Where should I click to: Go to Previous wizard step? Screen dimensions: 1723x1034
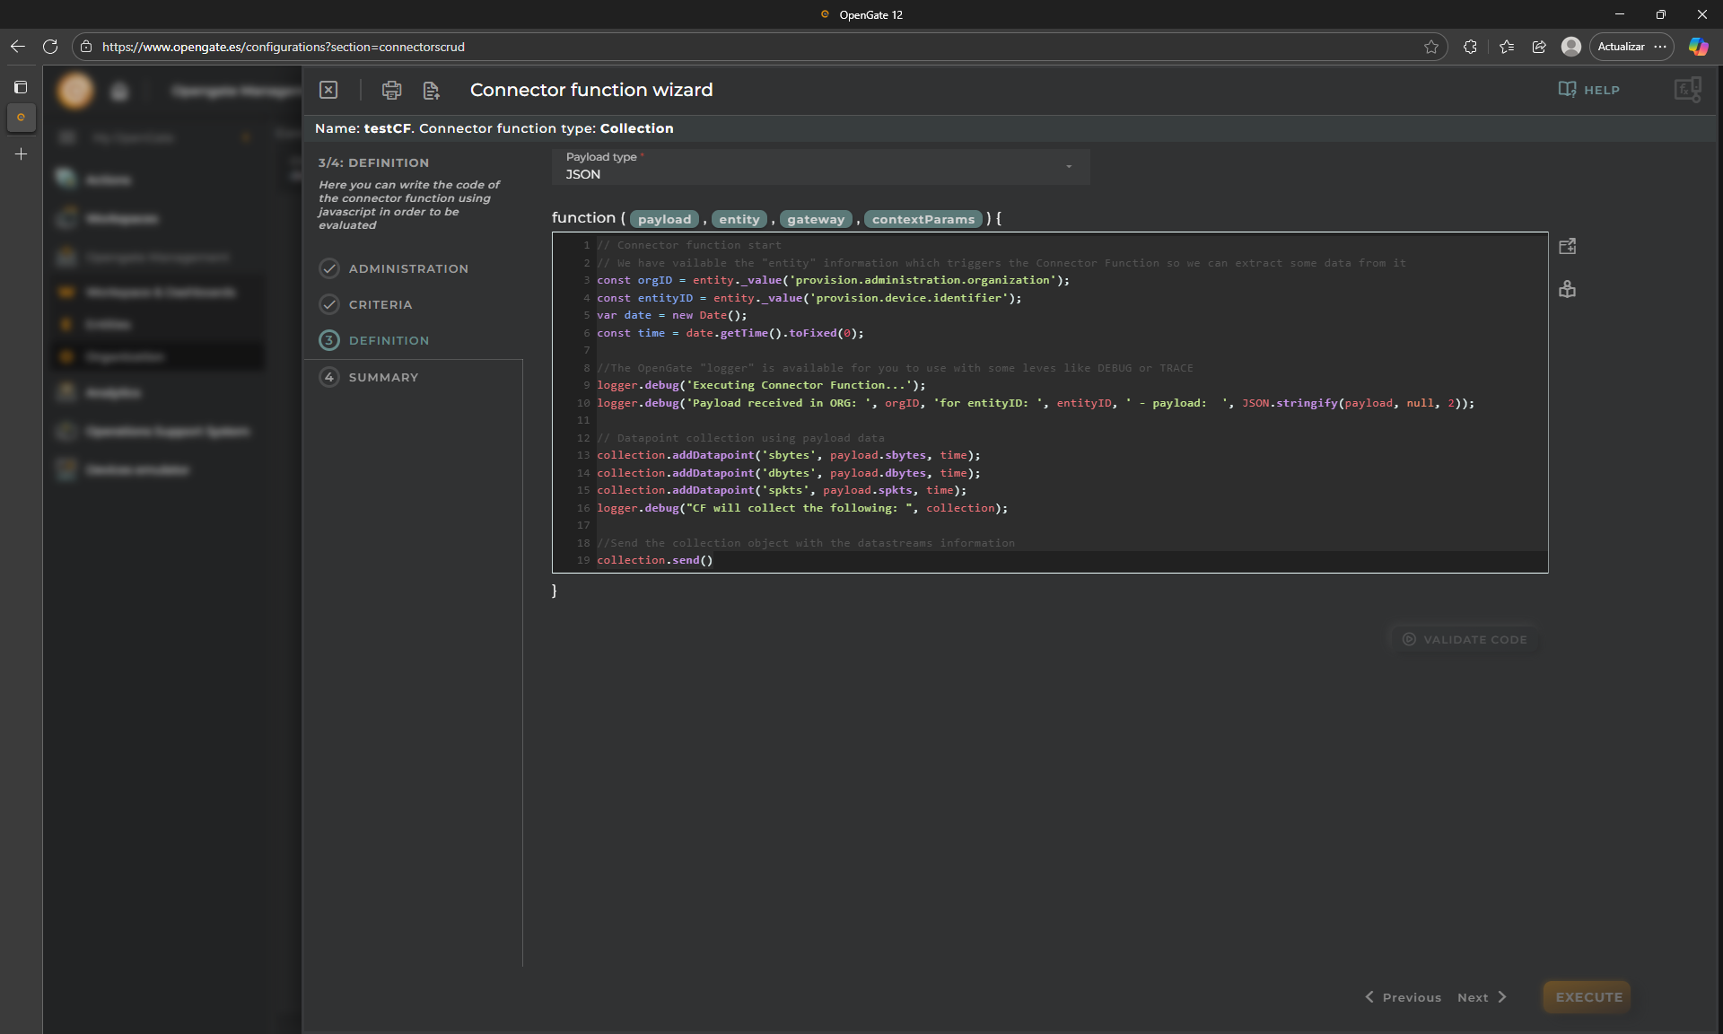point(1404,997)
